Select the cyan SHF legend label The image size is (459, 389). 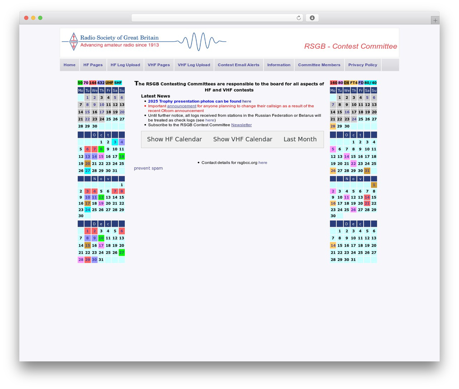tap(118, 83)
